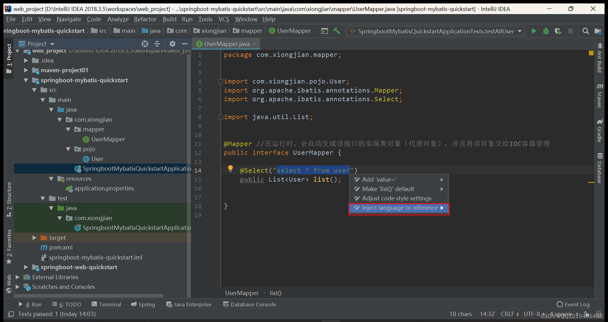Open Search Everywhere magnifier icon
The image size is (608, 322).
point(585,31)
